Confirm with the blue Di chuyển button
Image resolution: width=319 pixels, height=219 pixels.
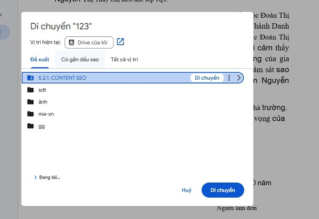coord(222,190)
